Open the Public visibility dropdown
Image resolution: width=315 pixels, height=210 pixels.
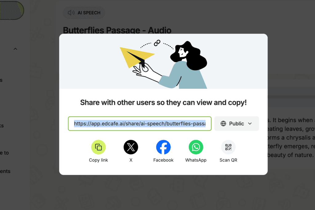237,123
